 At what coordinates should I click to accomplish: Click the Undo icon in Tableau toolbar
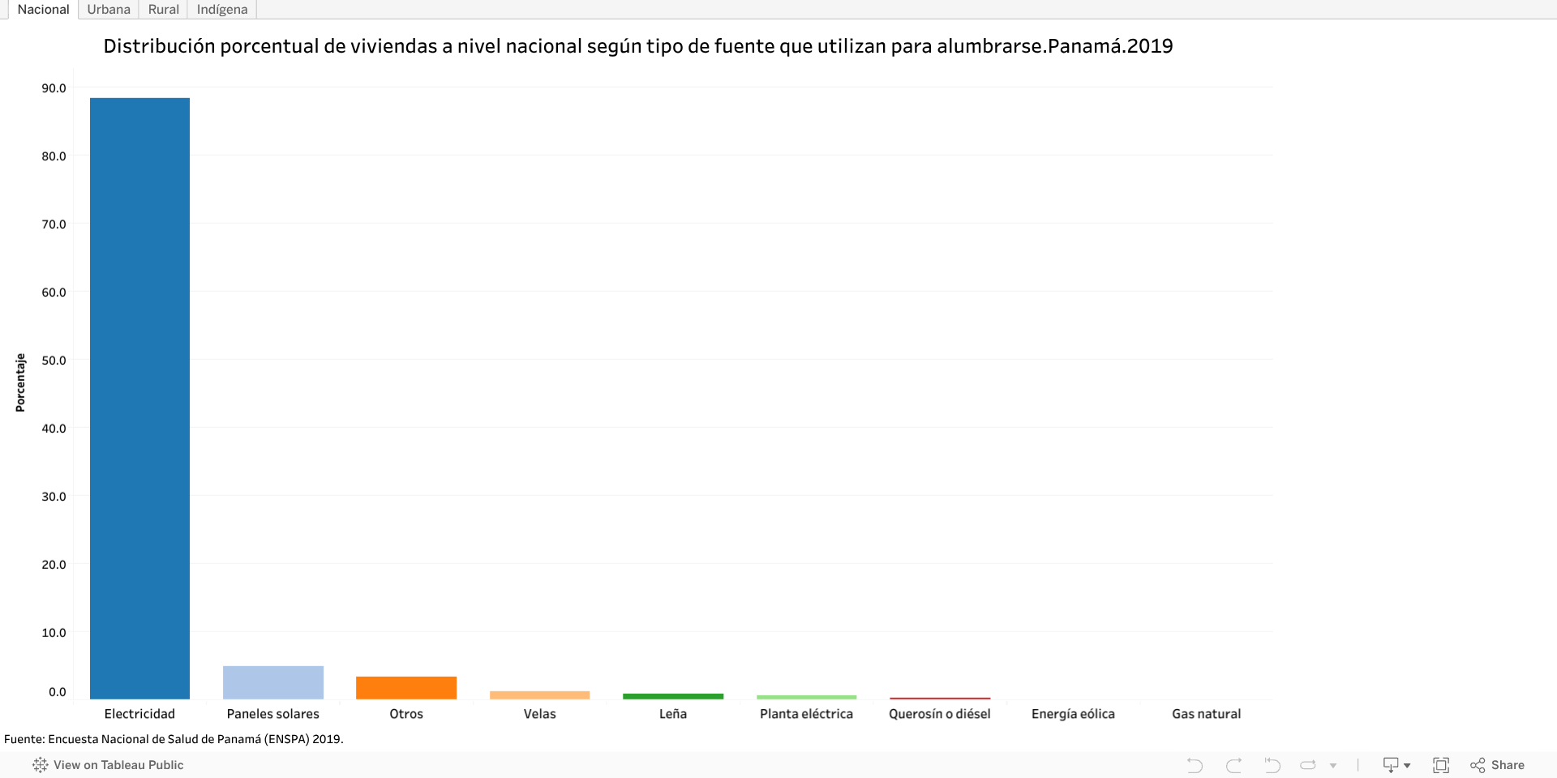pos(1195,765)
